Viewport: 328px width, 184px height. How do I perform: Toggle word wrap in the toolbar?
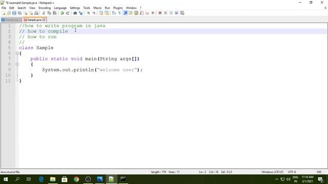[x=114, y=13]
